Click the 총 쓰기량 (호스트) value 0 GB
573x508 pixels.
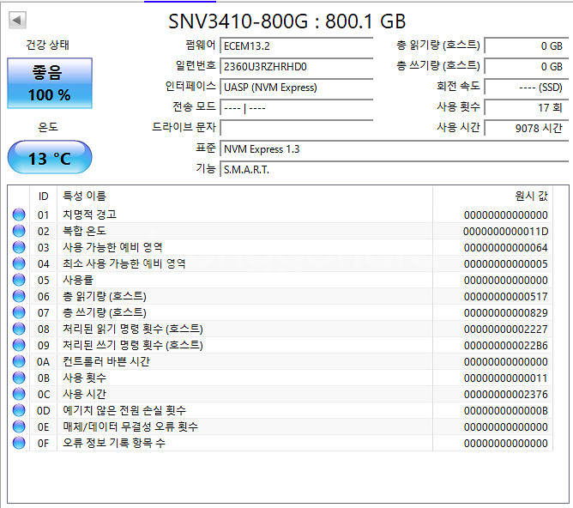click(x=527, y=67)
